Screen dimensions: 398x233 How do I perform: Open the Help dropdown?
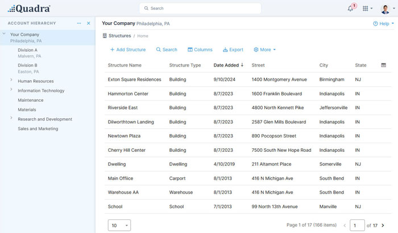[383, 24]
